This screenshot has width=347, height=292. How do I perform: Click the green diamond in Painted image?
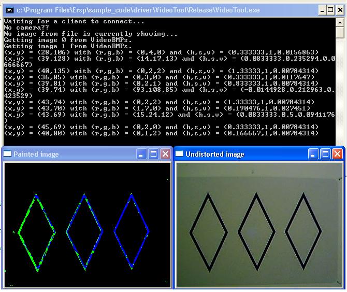pos(36,233)
